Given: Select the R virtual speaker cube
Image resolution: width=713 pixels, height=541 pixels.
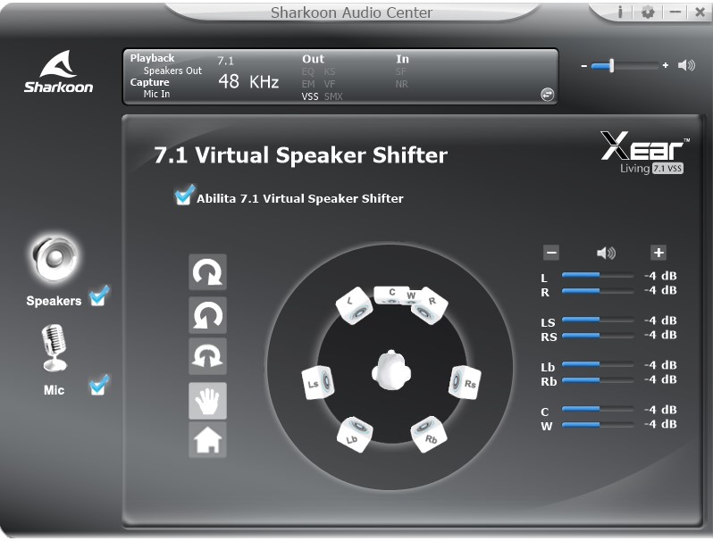Looking at the screenshot, I should pyautogui.click(x=430, y=306).
